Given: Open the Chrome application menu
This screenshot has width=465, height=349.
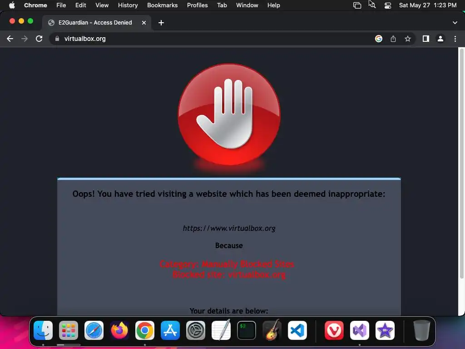Looking at the screenshot, I should point(35,5).
